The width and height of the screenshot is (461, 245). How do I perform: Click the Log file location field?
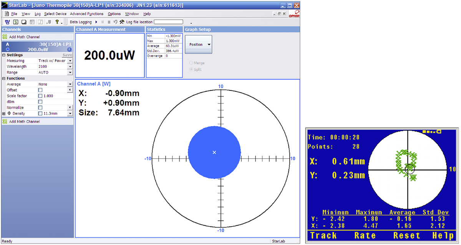coord(168,22)
